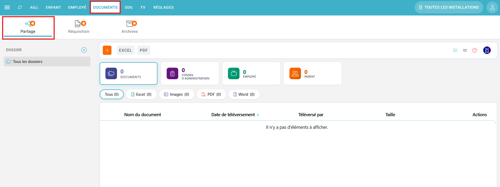Click the orange add document button
500x187 pixels.
tap(107, 50)
